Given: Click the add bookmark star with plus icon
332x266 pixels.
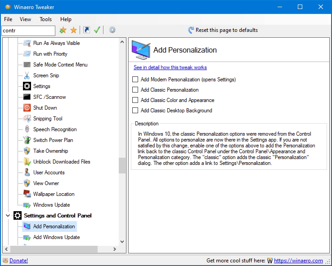Looking at the screenshot, I should point(63,30).
